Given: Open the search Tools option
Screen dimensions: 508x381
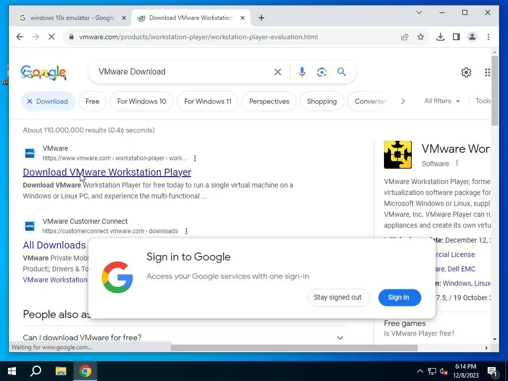Looking at the screenshot, I should 483,101.
